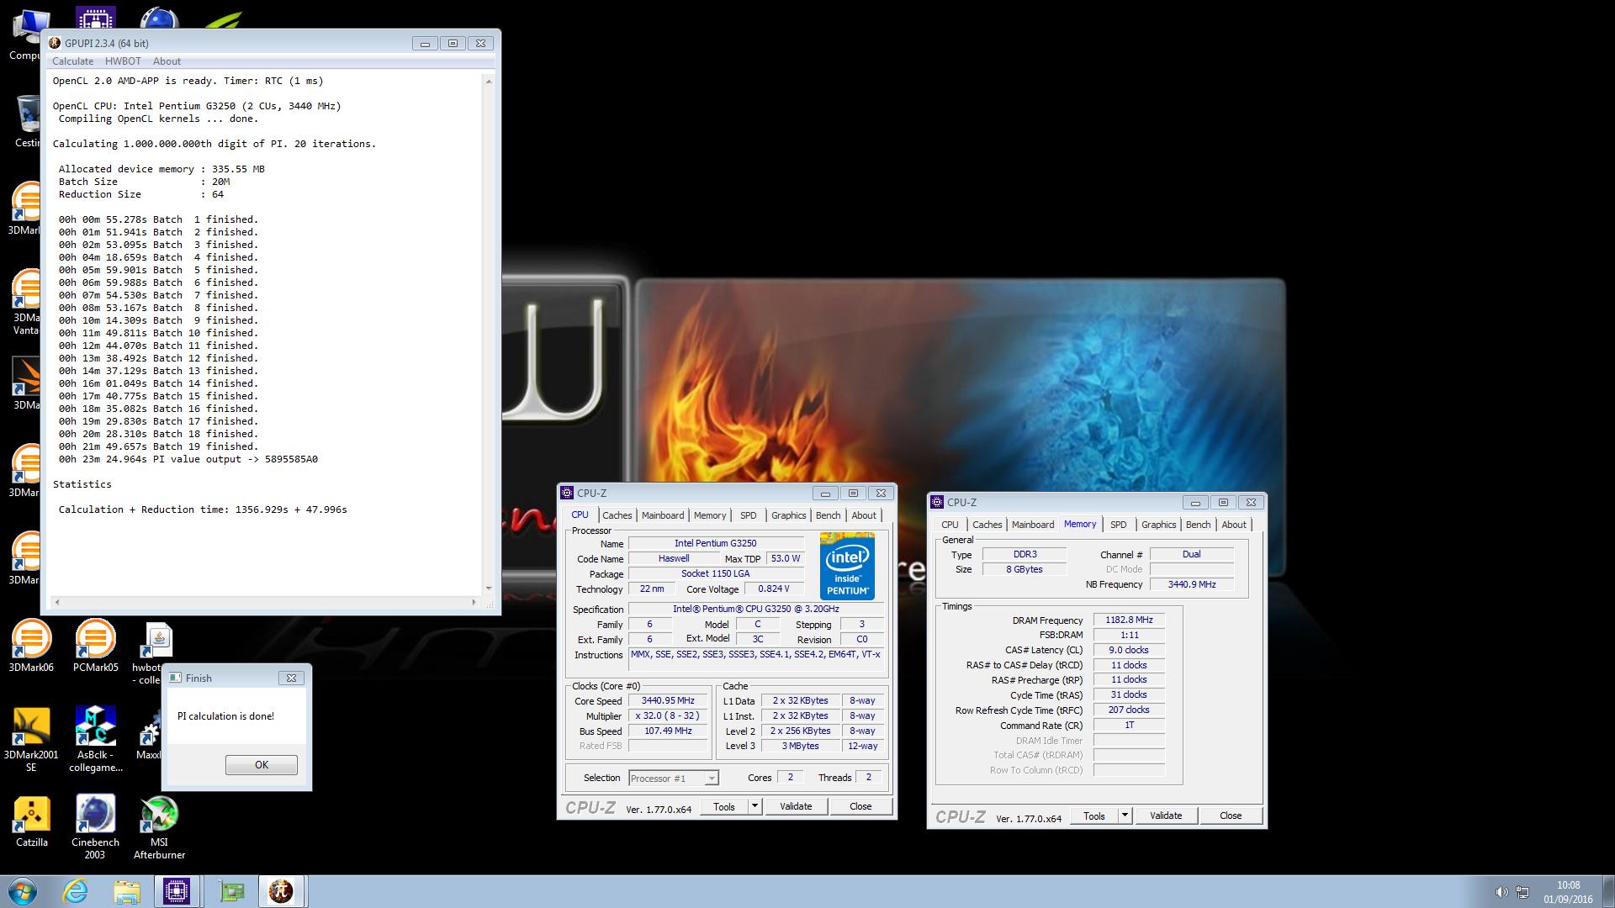The image size is (1615, 908).
Task: Click GPUPI horizontal scrollbar left arrow
Action: point(57,602)
